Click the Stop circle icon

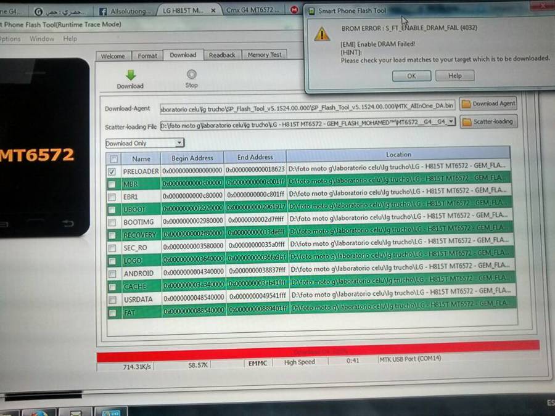[192, 75]
